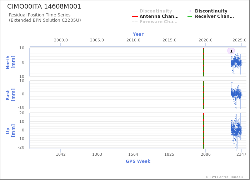250x180 pixels.
Task: Click the 2010.0 year tick label
Action: click(x=133, y=40)
